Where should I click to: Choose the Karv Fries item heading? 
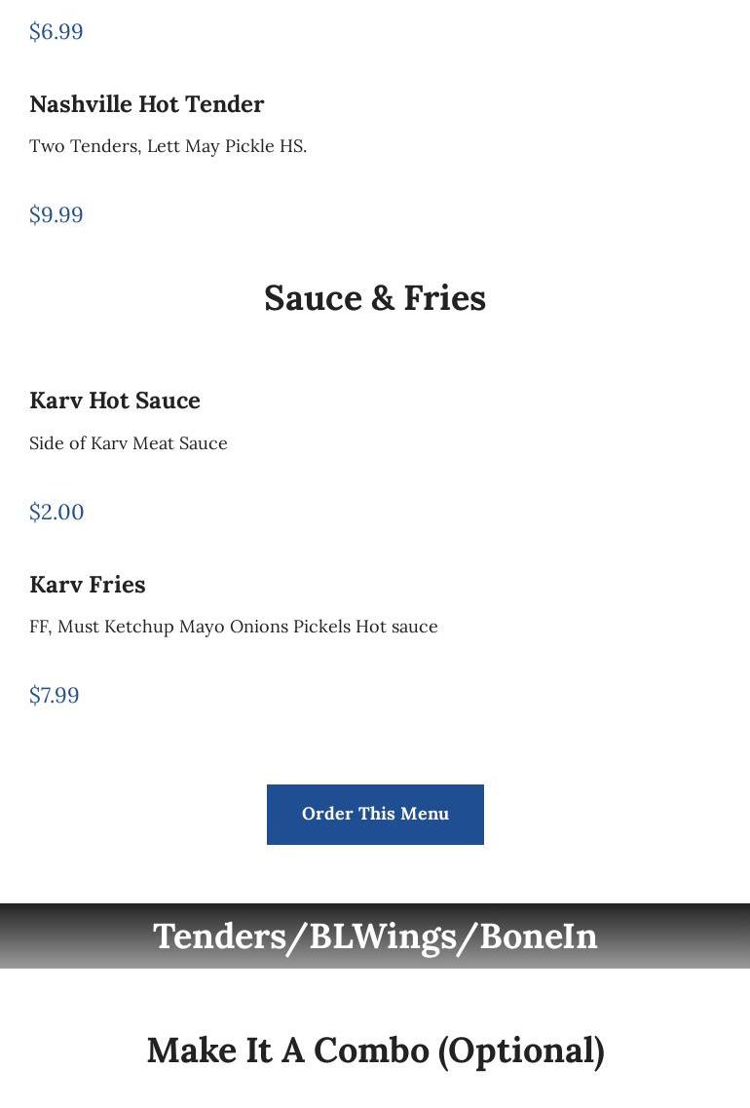click(x=88, y=585)
